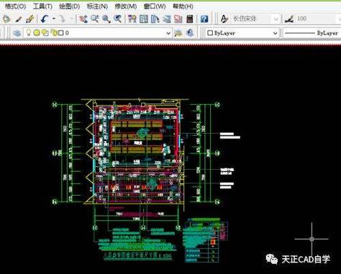
Task: Click the underlined drawing title below the plan
Action: click(137, 255)
